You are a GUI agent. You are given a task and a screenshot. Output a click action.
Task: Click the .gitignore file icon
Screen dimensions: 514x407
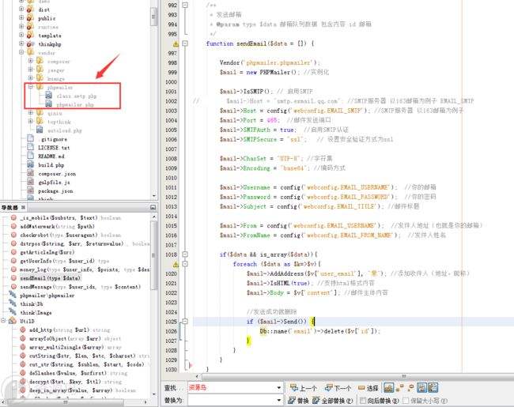pyautogui.click(x=31, y=138)
